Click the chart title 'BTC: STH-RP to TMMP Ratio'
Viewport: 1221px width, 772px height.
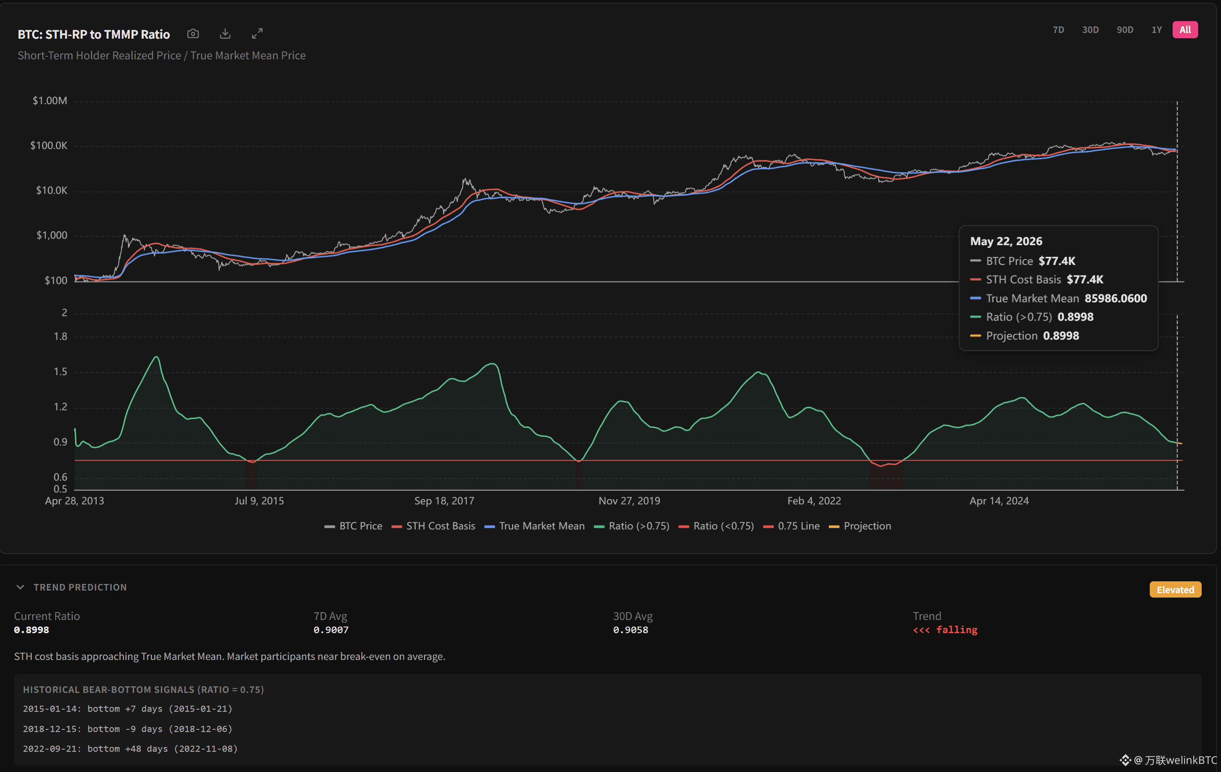(94, 34)
